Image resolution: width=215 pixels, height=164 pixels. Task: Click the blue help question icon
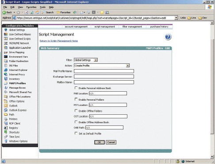pyautogui.click(x=168, y=37)
